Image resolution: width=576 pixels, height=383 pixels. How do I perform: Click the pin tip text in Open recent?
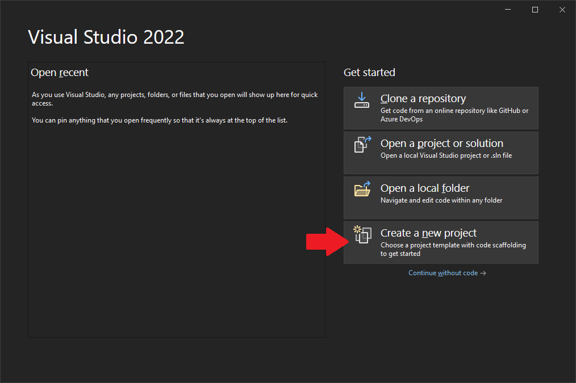[x=160, y=120]
